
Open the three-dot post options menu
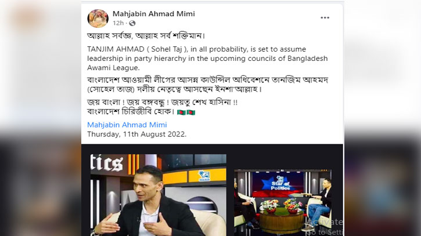pos(325,18)
